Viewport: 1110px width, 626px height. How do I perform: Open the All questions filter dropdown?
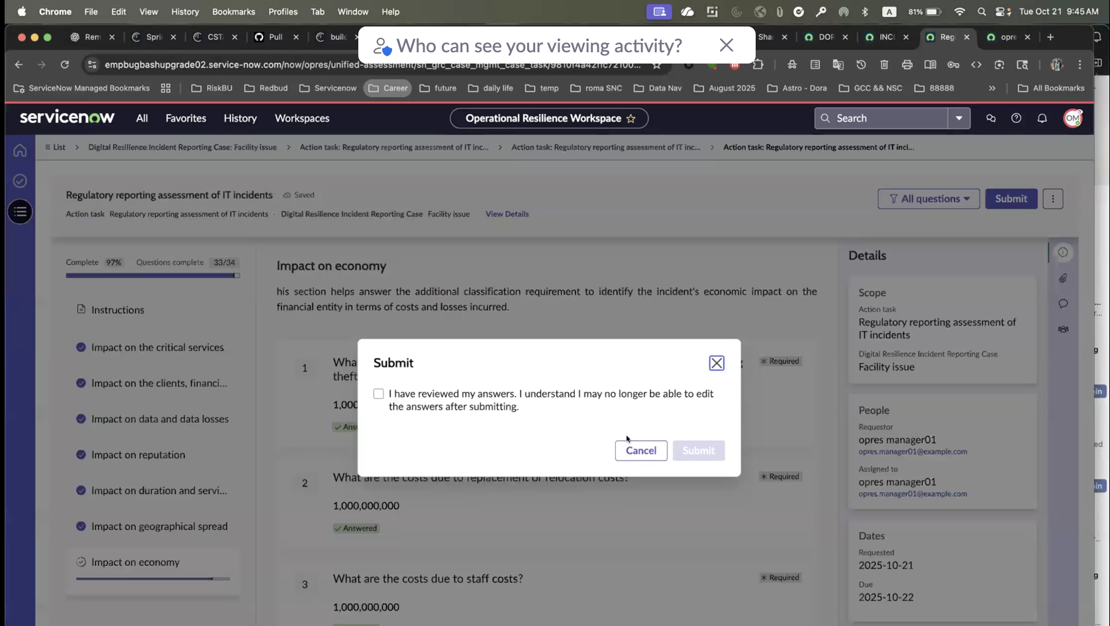click(x=929, y=199)
